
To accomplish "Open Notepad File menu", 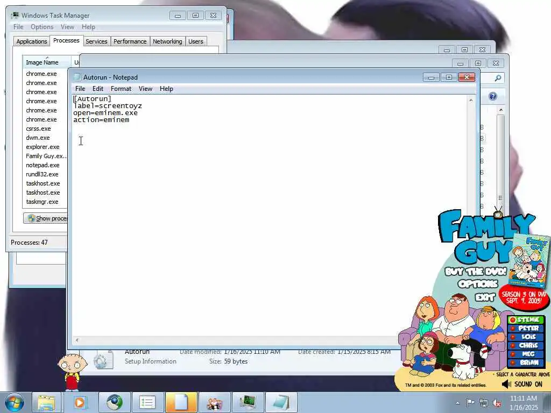I will [80, 89].
